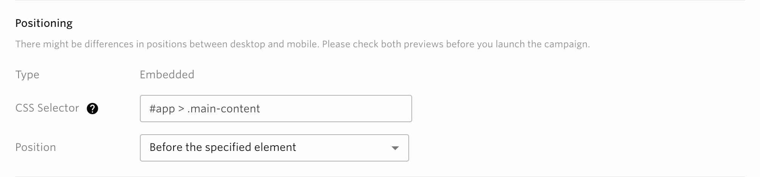The height and width of the screenshot is (177, 760).
Task: Click the 'Type' field label
Action: pos(27,75)
